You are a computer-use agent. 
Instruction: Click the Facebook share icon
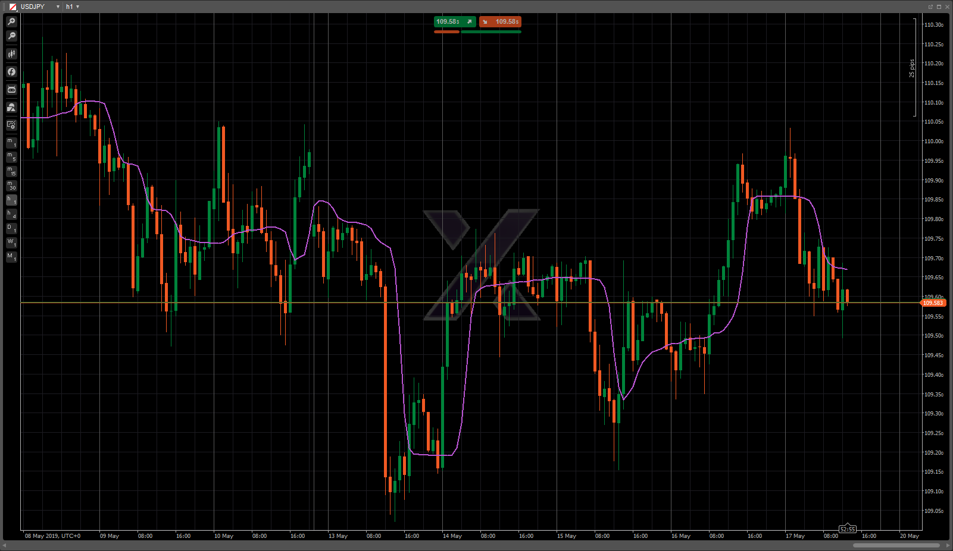(11, 72)
